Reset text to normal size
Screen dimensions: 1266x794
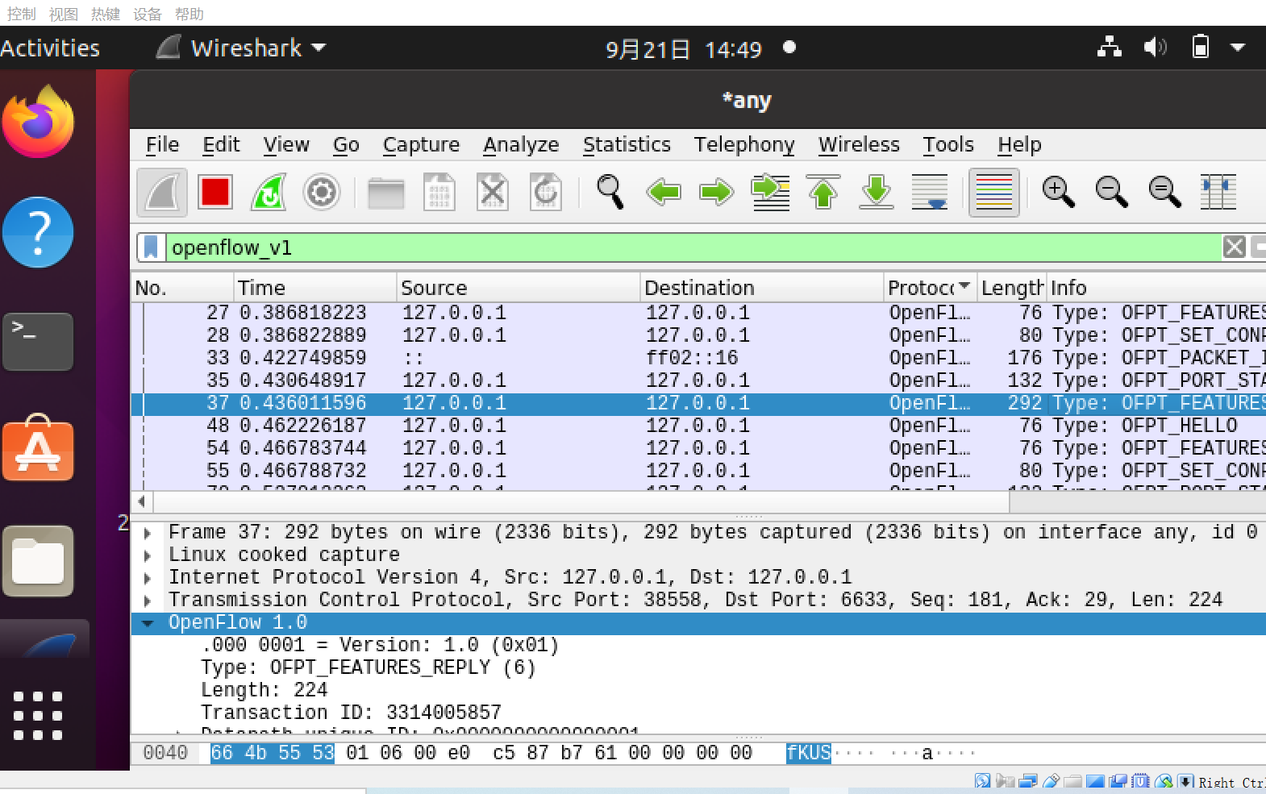[1164, 193]
